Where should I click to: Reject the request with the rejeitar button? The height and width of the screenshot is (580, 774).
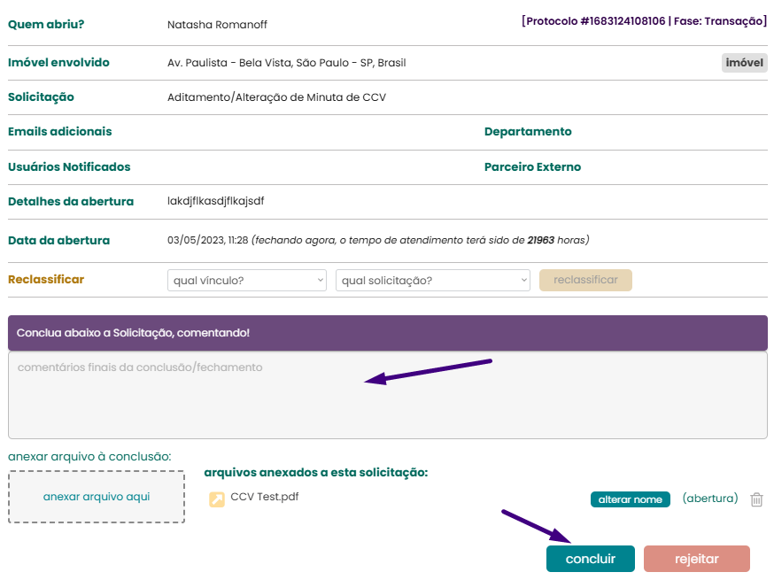[x=696, y=559]
